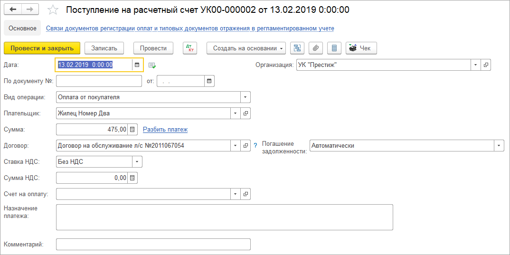The width and height of the screenshot is (510, 255).
Task: Click the Разбить платеж link
Action: point(165,129)
